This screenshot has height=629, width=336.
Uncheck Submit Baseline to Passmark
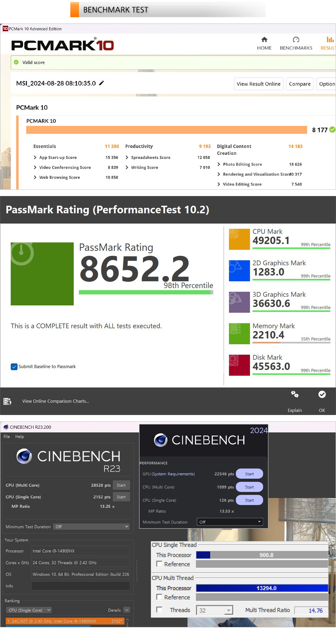[14, 367]
